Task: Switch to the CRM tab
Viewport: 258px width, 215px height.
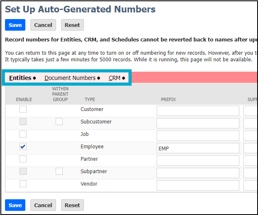Action: pos(114,78)
